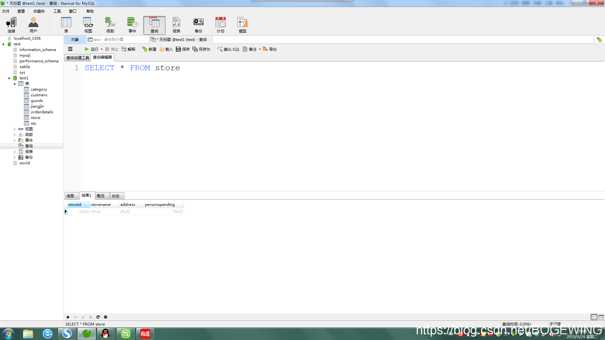
Task: Click the 事件 (Event) toolbar icon
Action: 132,25
